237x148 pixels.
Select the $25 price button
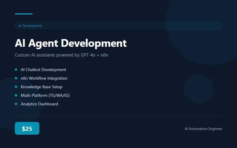tap(27, 128)
